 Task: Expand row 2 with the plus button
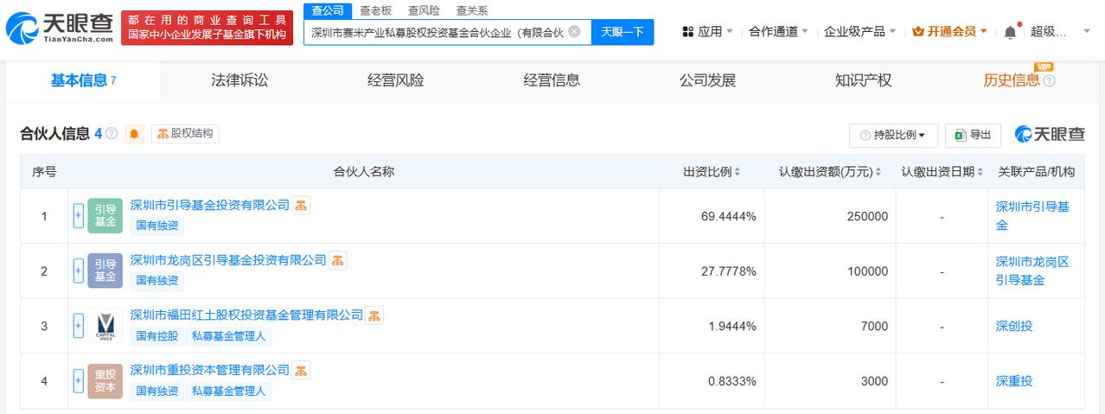(x=78, y=271)
